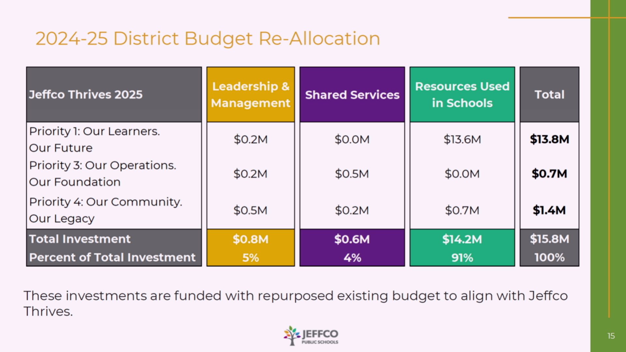Click the $0.0M Resources in Schools Priority 3 value
This screenshot has width=626, height=352.
pos(462,174)
